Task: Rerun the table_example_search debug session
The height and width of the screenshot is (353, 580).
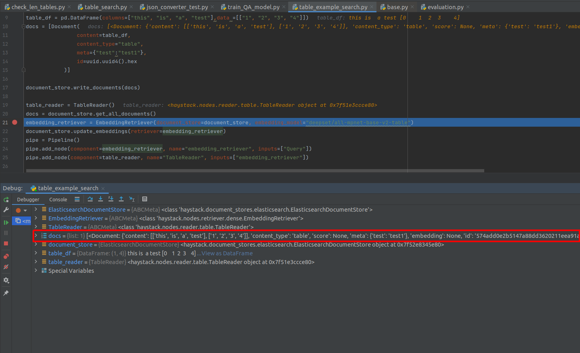Action: [6, 199]
